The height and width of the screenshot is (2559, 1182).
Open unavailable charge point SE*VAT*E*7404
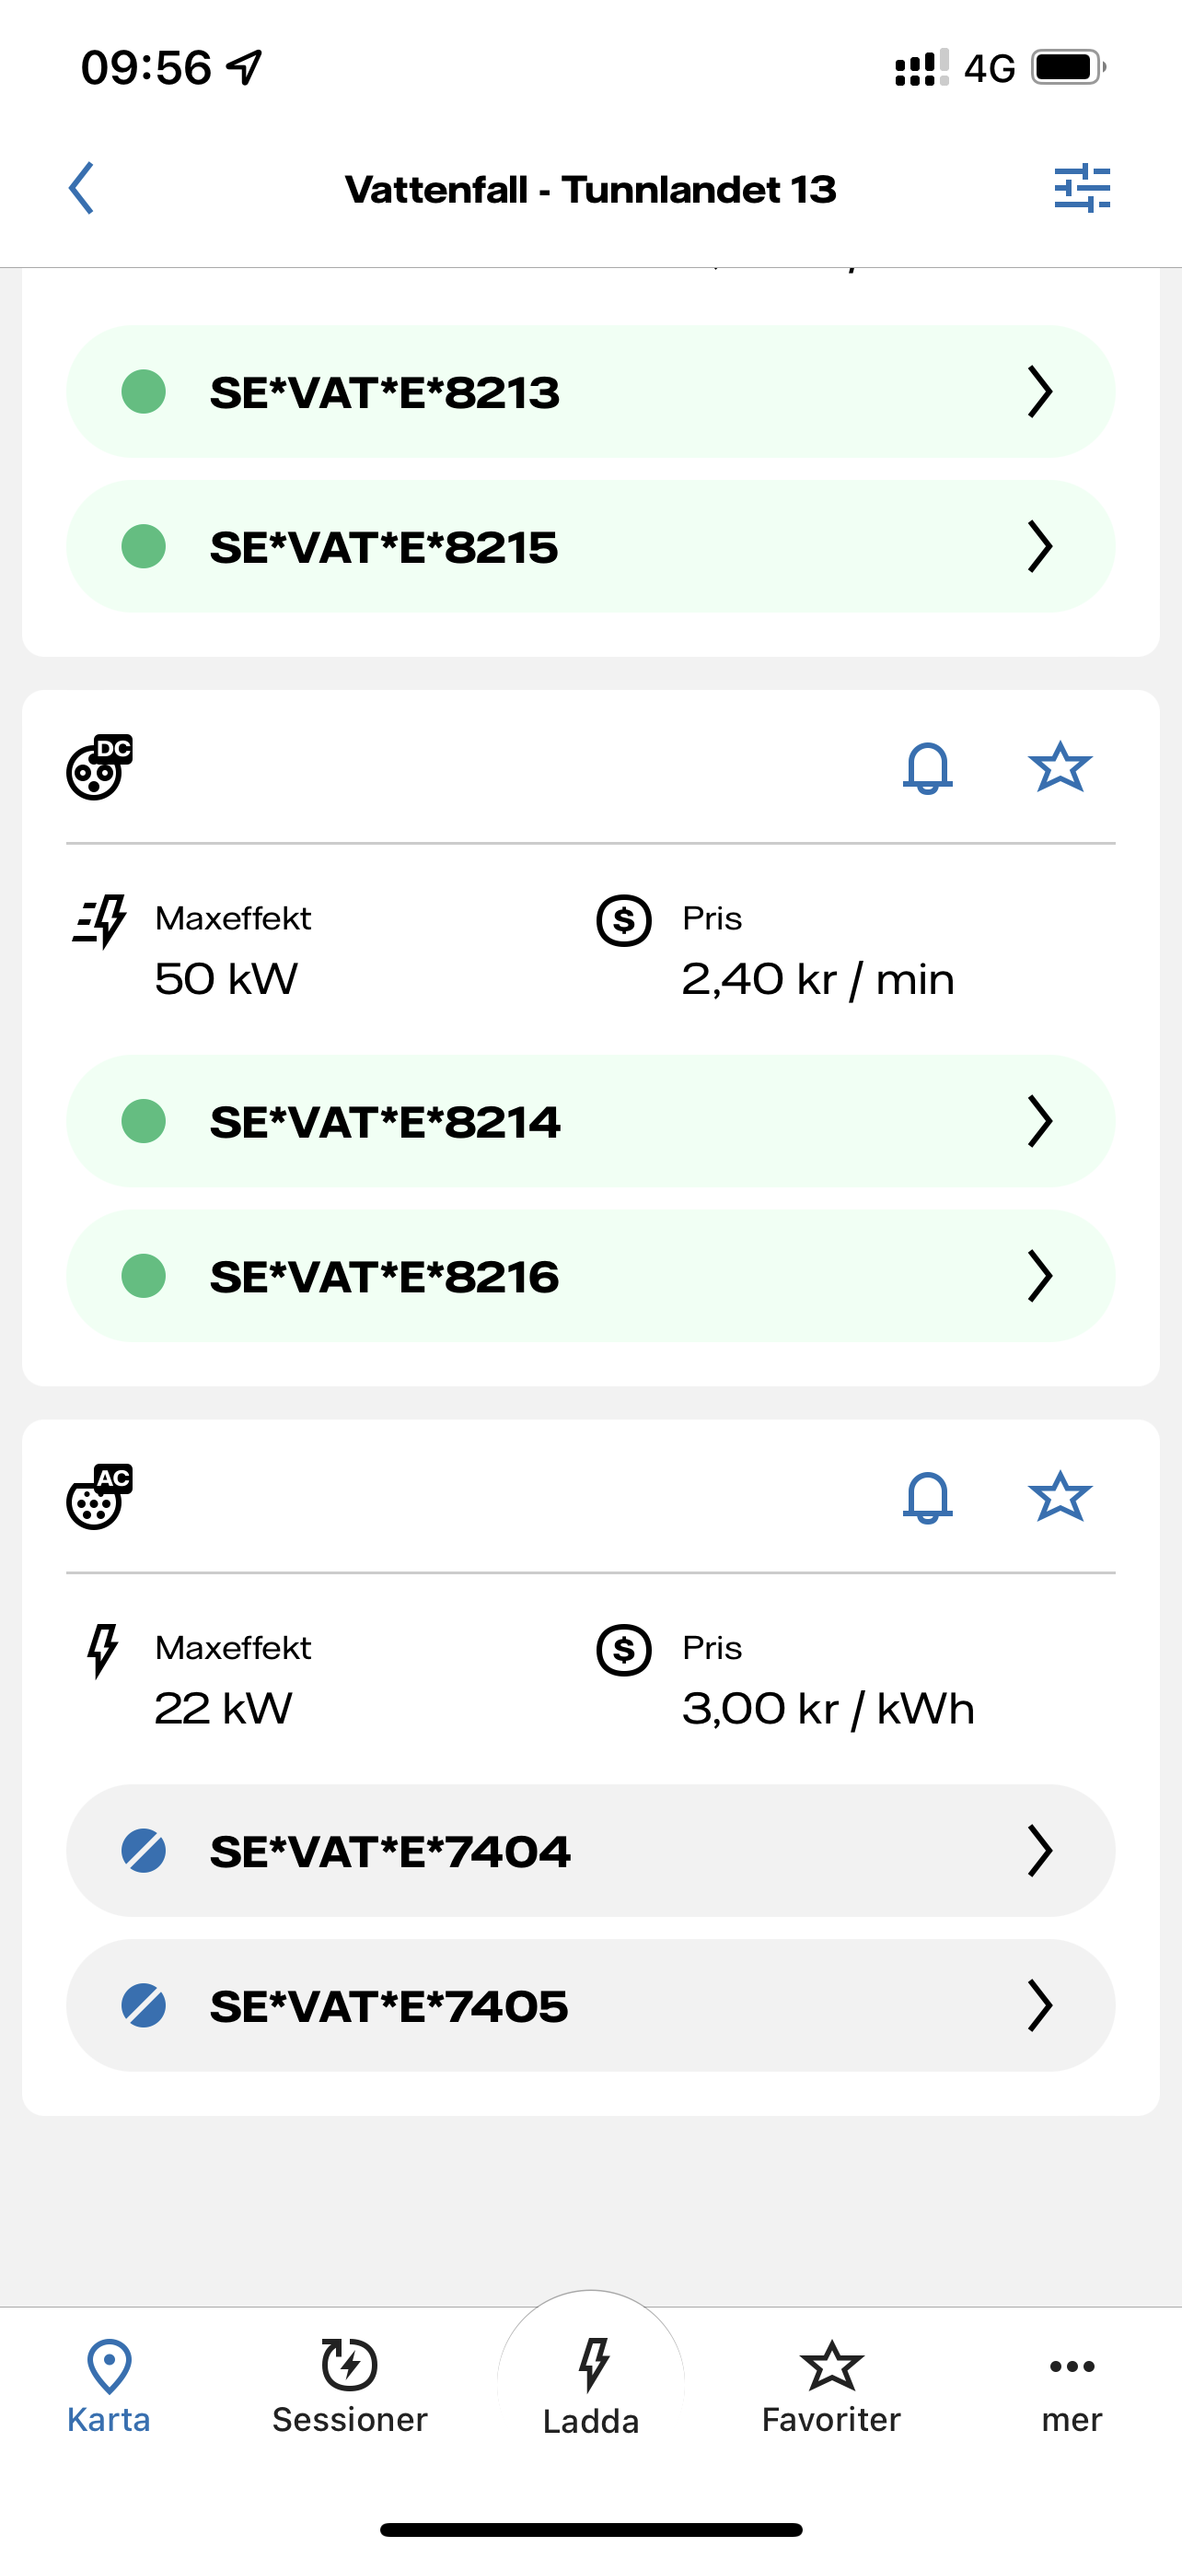(590, 1851)
